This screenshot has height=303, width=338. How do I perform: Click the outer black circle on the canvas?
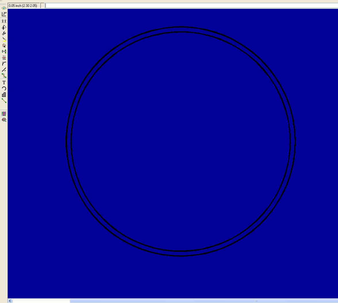[180, 27]
